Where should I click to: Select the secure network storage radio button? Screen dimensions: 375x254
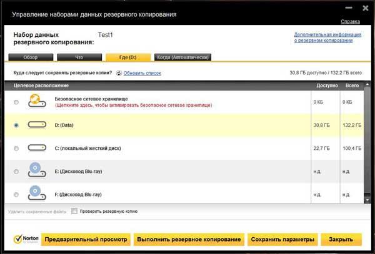click(x=16, y=102)
